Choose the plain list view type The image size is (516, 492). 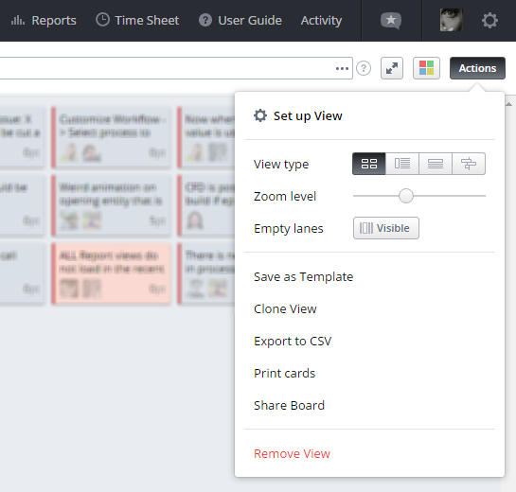point(436,164)
